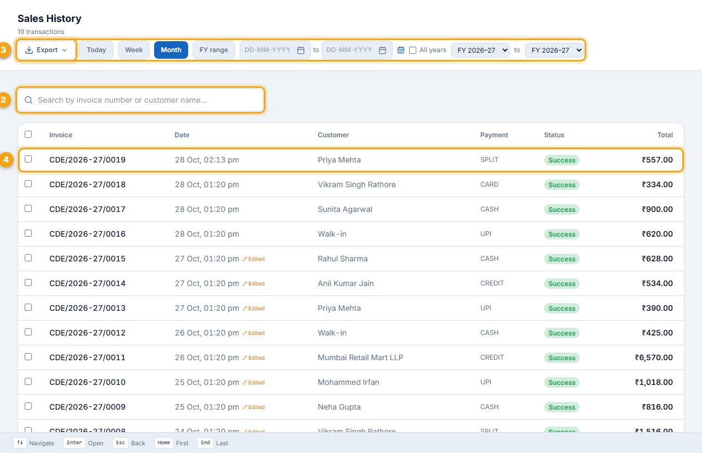The image size is (702, 453).
Task: Click the Navigate arrow key hint icon
Action: pyautogui.click(x=20, y=443)
